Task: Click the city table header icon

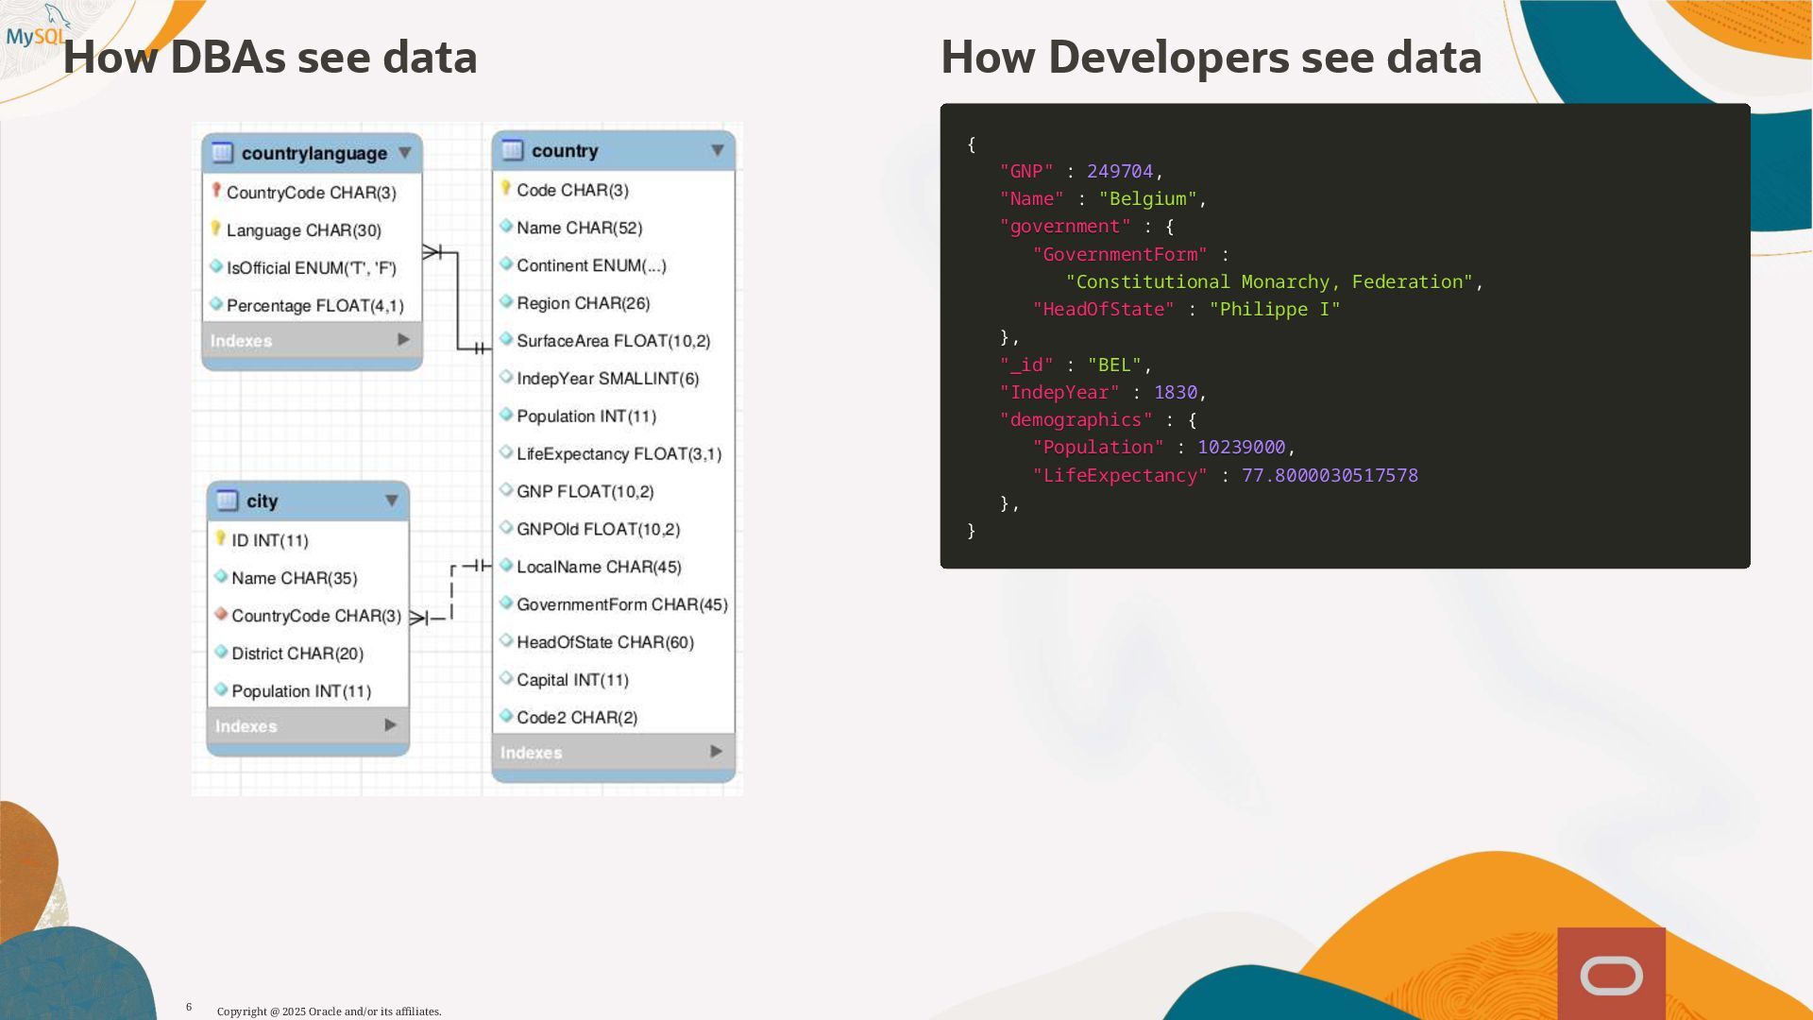Action: tap(228, 501)
